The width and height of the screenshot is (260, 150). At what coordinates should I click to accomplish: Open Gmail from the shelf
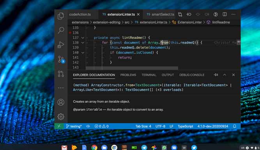point(64,147)
